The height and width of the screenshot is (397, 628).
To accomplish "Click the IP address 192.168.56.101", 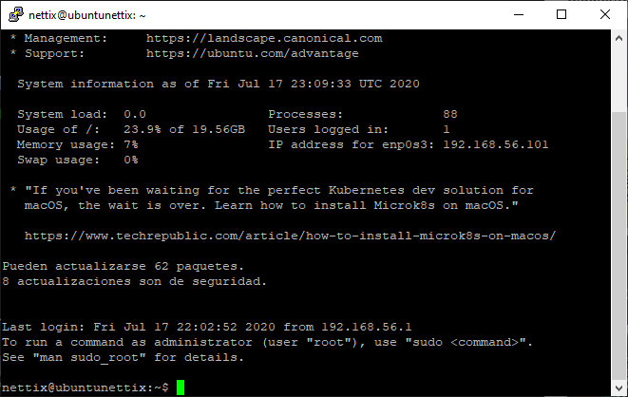I will (x=495, y=144).
